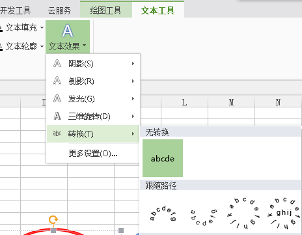Click the 跟随路径 section header
Viewport: 302px width, 235px height.
[221, 186]
